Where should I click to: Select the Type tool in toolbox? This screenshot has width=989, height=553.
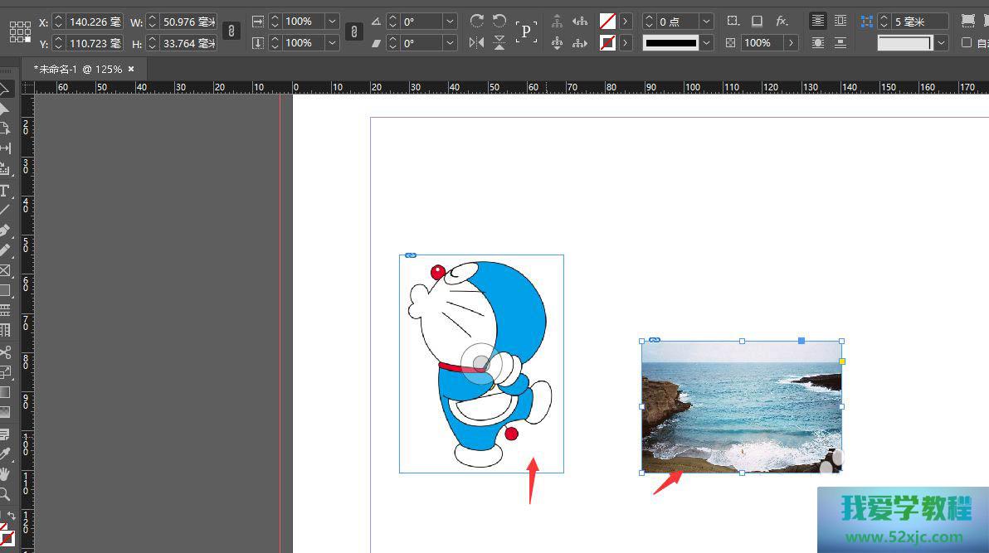(5, 191)
